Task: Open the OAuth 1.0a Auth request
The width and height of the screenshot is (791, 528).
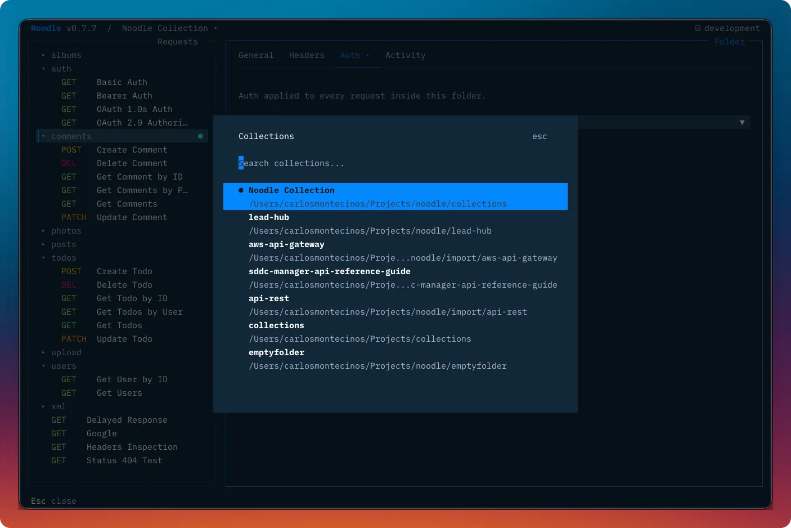Action: pos(122,109)
